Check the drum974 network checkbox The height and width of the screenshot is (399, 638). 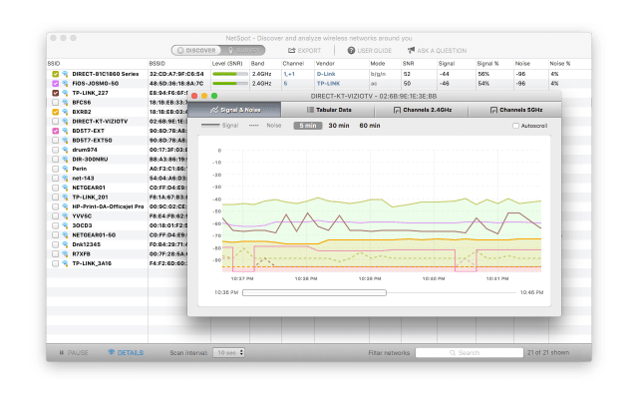point(56,150)
